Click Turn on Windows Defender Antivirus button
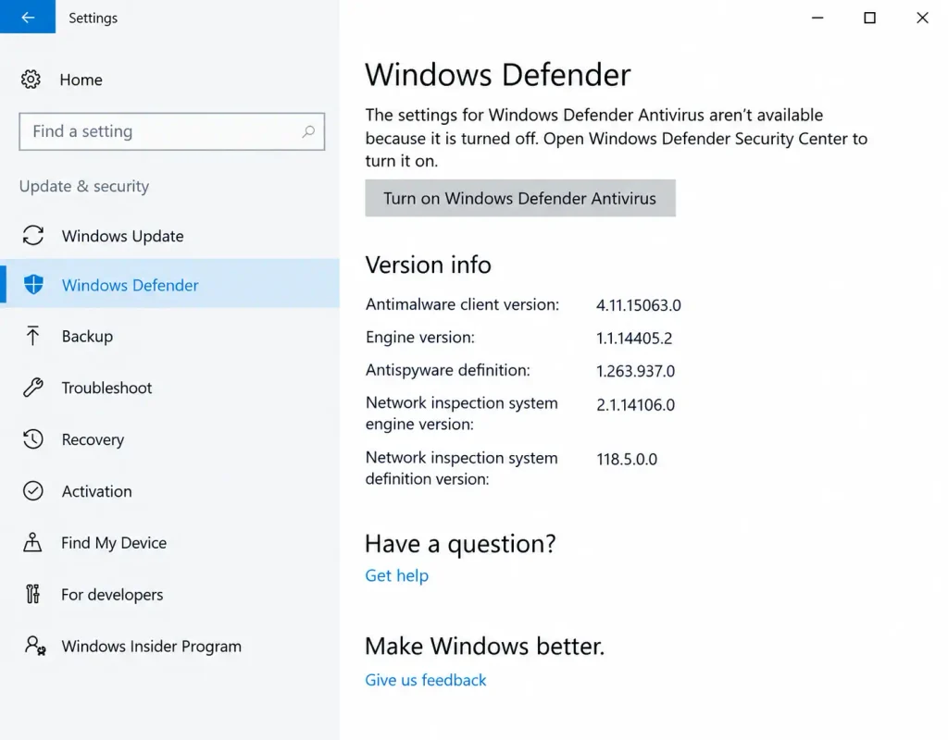 [520, 198]
